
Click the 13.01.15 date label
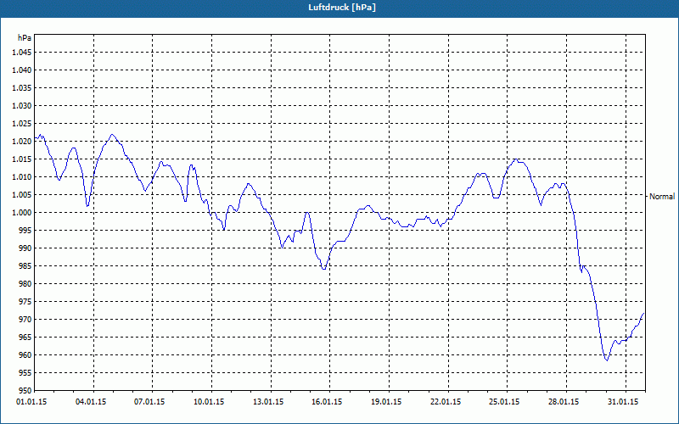[x=268, y=402]
